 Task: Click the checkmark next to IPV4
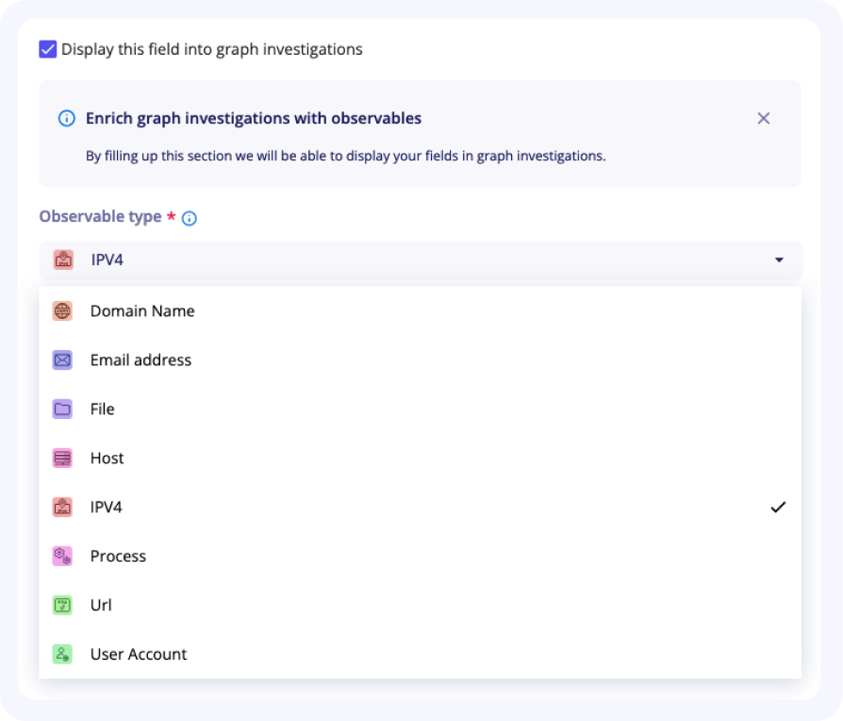(779, 507)
